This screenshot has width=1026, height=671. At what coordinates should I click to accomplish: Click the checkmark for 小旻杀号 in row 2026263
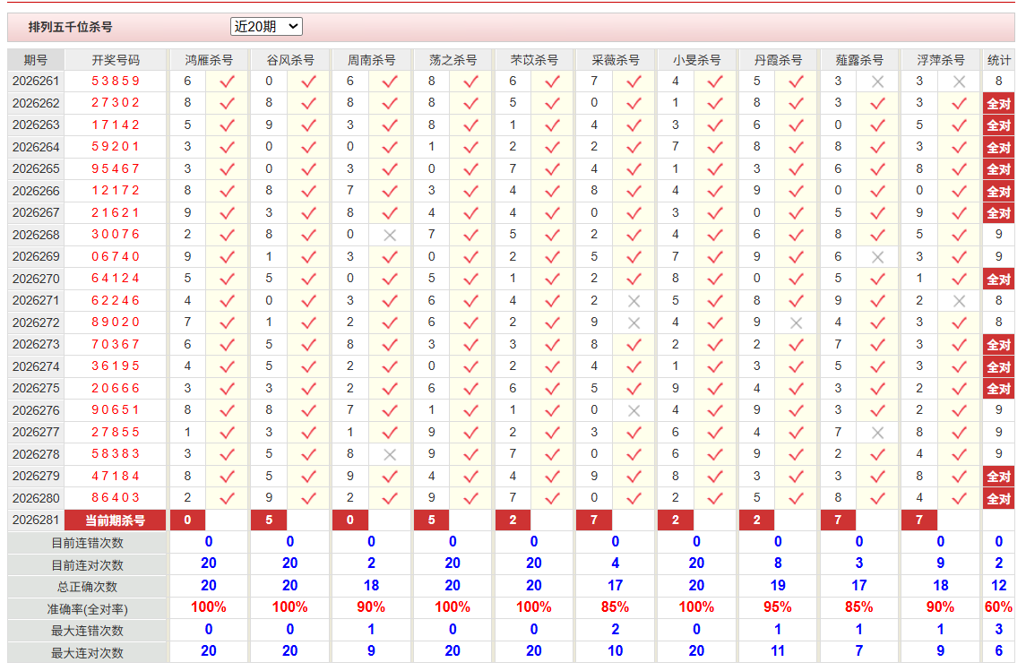point(714,125)
